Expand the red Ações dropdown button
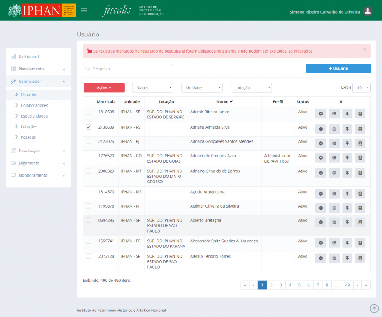The width and height of the screenshot is (382, 317). tap(104, 87)
